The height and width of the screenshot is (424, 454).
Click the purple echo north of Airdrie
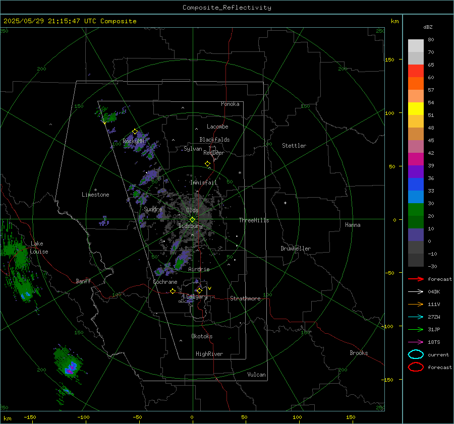[x=181, y=259]
